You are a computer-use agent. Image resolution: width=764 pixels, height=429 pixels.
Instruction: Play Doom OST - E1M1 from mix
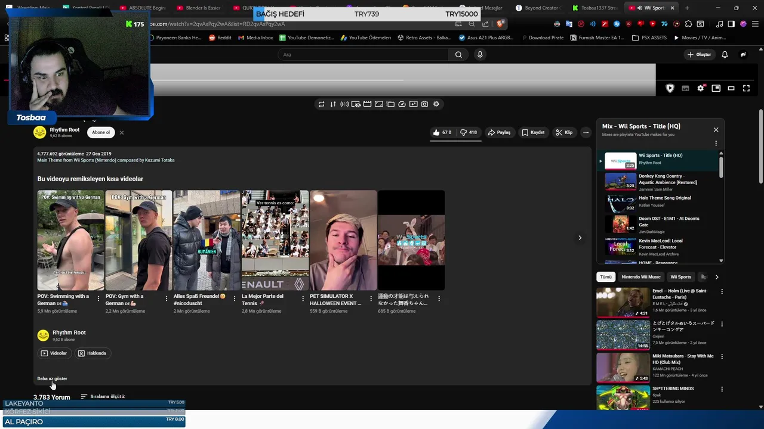(x=660, y=224)
